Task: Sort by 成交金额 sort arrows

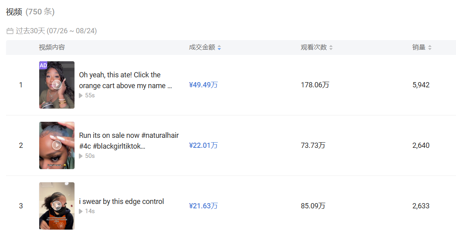Action: (219, 48)
